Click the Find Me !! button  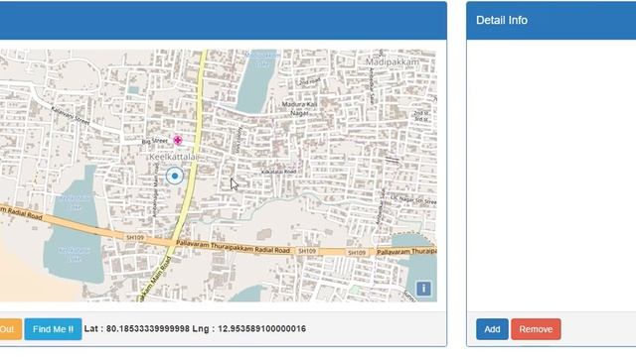(x=53, y=329)
